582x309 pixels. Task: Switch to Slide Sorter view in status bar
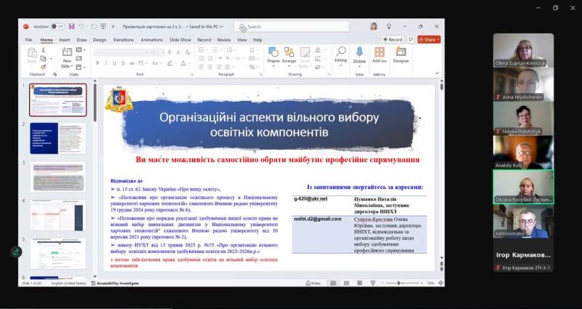coord(344,284)
